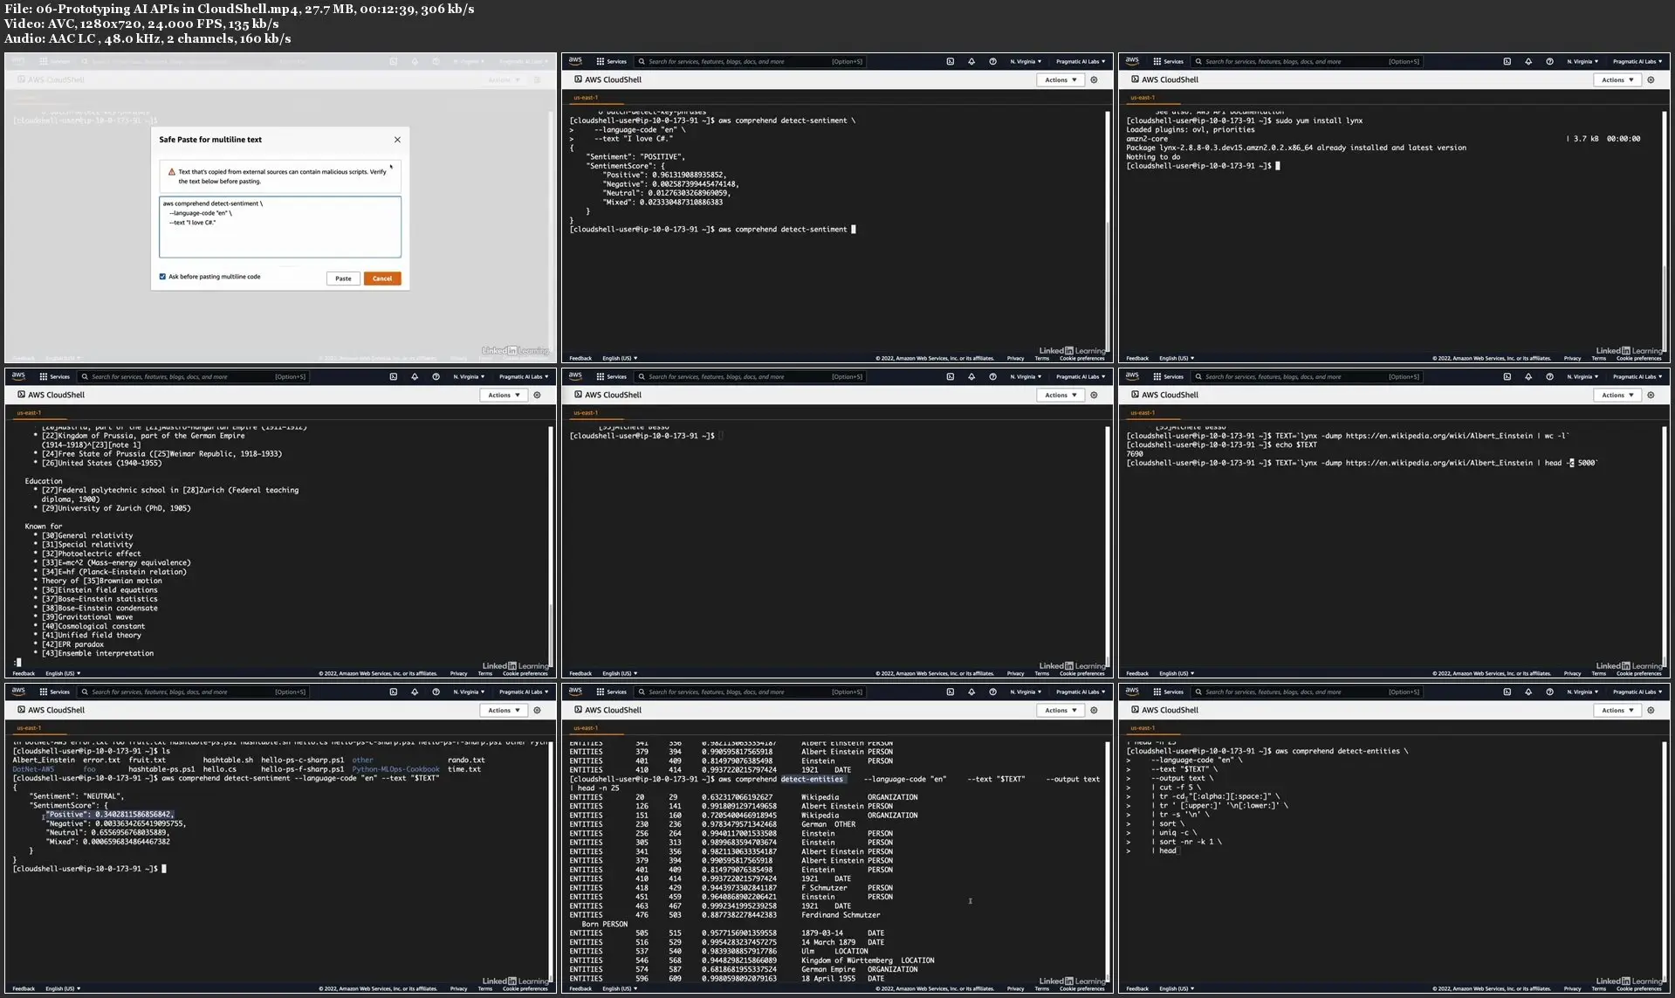1675x998 pixels.
Task: Open Services grid in the Known for list frame
Action: tap(54, 376)
